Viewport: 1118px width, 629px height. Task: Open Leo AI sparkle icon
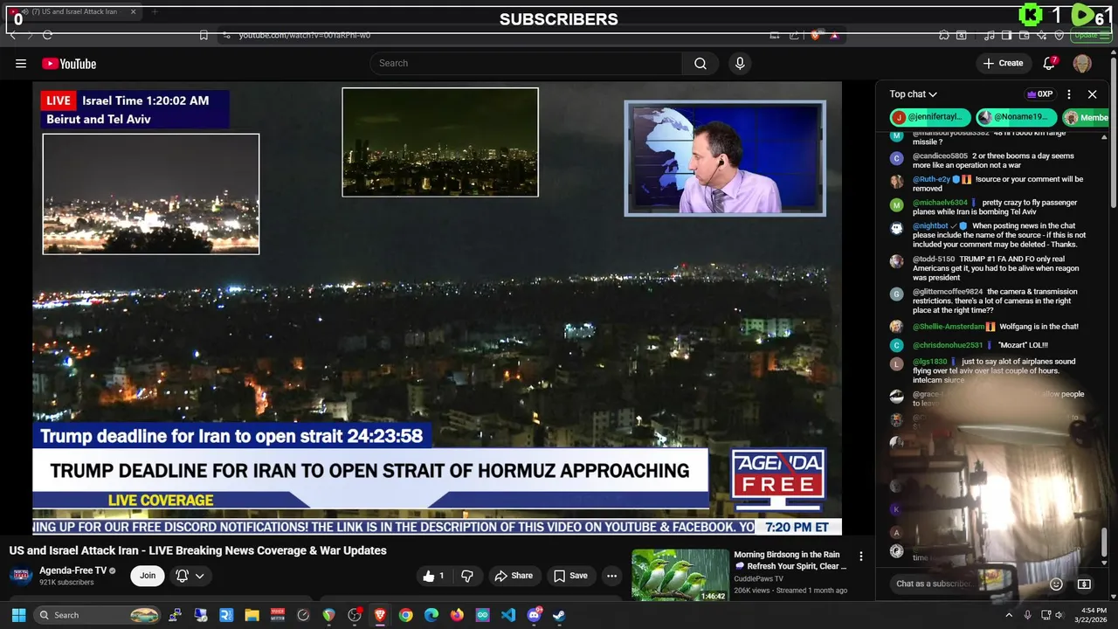pos(1042,35)
